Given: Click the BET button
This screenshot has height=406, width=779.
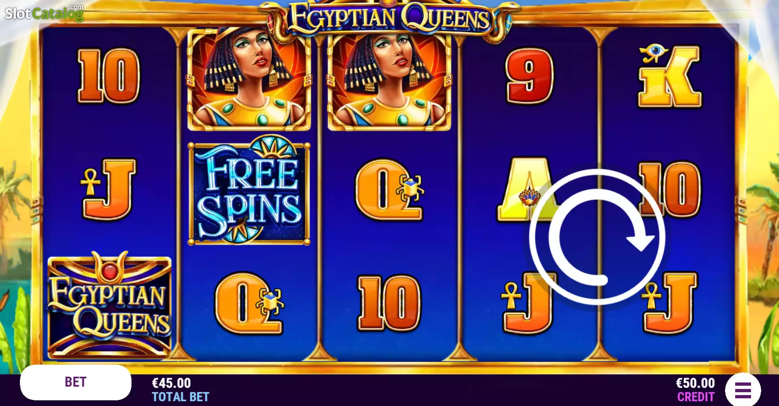Looking at the screenshot, I should point(75,382).
